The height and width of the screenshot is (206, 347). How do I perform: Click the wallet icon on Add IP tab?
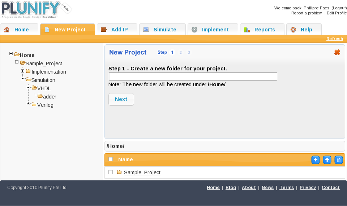point(104,29)
